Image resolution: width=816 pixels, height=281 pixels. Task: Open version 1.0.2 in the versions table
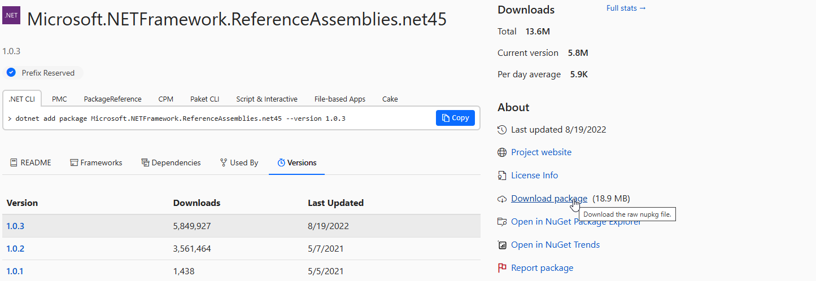pyautogui.click(x=15, y=248)
